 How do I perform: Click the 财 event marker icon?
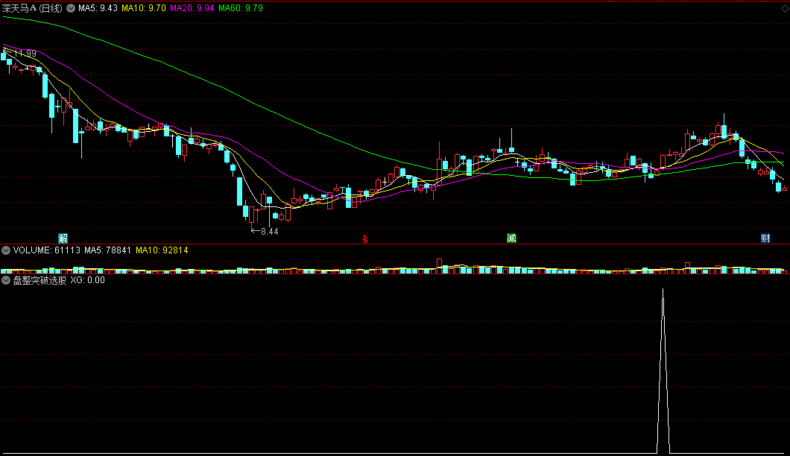click(x=765, y=238)
